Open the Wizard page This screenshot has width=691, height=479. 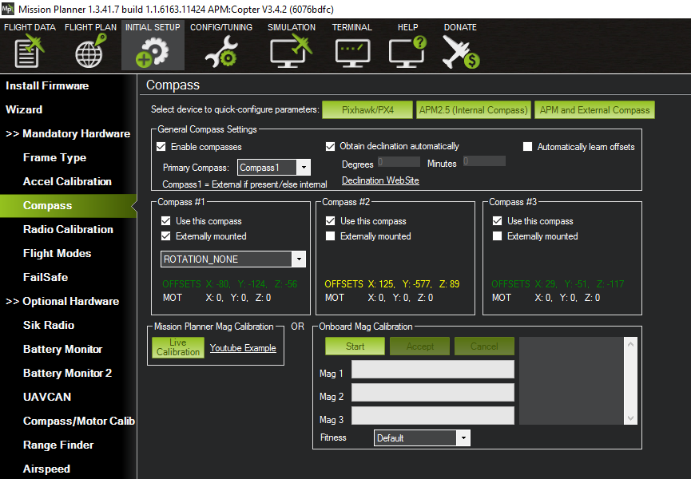click(x=24, y=109)
